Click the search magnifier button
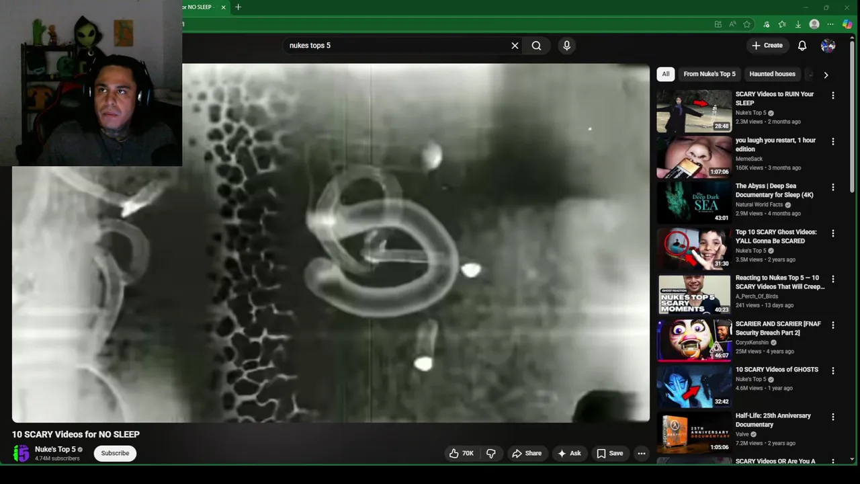The image size is (860, 484). coord(536,46)
